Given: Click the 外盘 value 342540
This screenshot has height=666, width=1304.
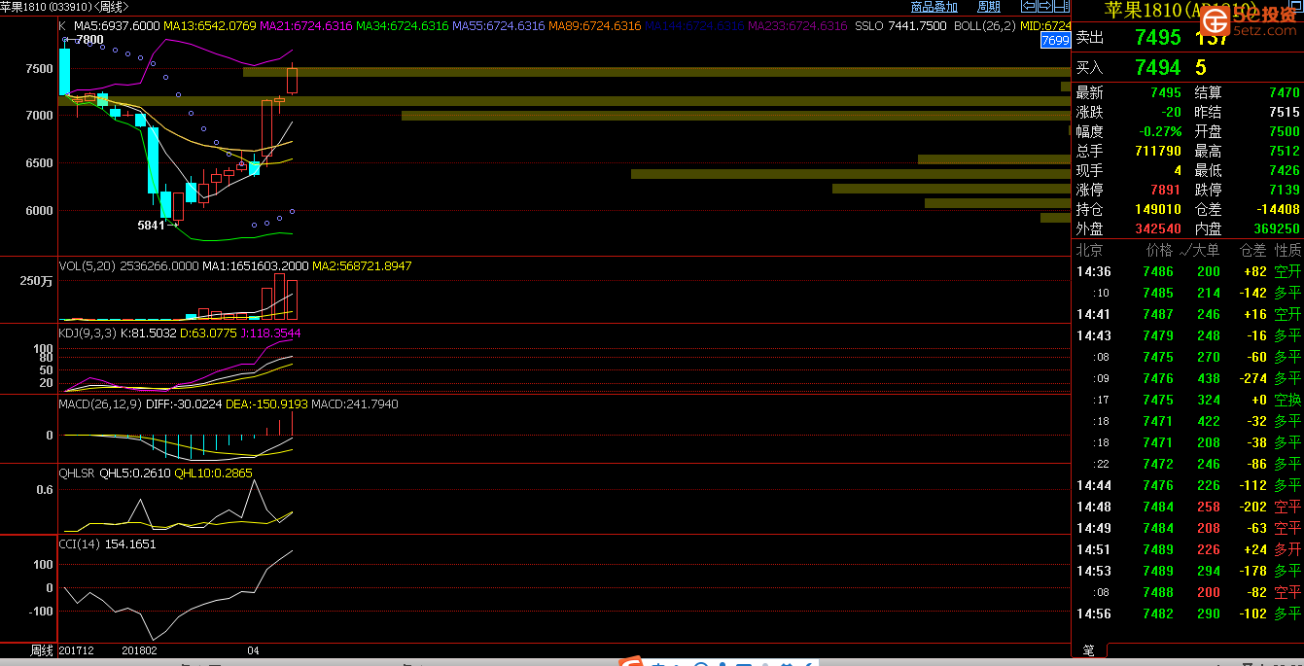Looking at the screenshot, I should coord(1158,228).
